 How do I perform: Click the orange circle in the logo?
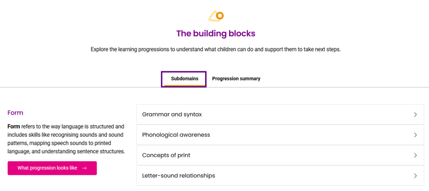pyautogui.click(x=220, y=16)
